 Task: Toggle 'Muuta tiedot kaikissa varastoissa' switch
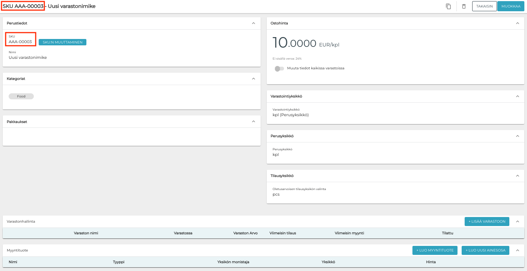point(279,69)
